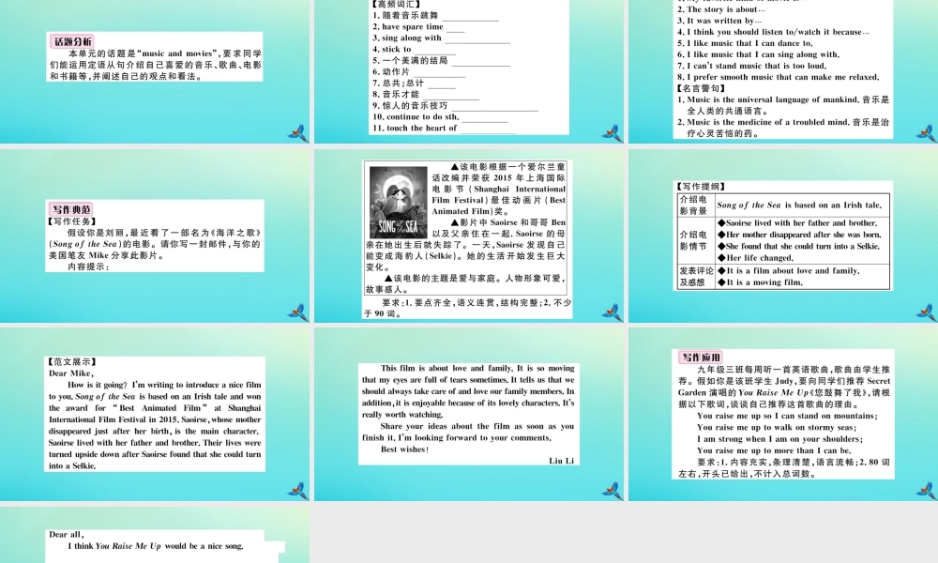Click the line Her mother disappeared after she was born
Image resolution: width=938 pixels, height=563 pixels.
click(x=799, y=236)
